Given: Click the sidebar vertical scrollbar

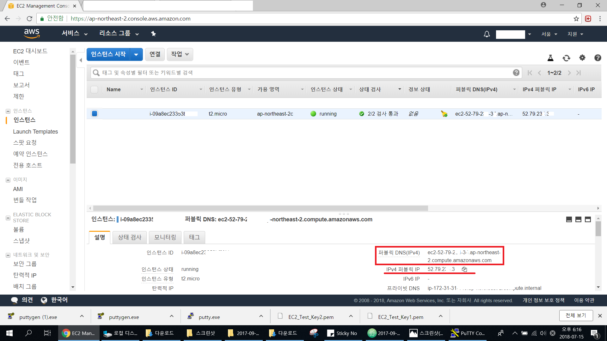Looking at the screenshot, I should coord(73,109).
